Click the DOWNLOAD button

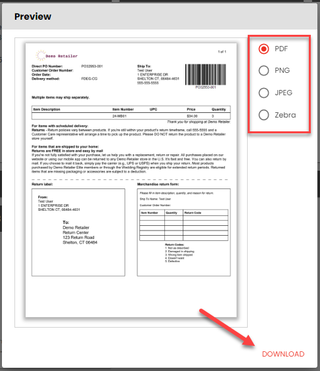pos(283,354)
